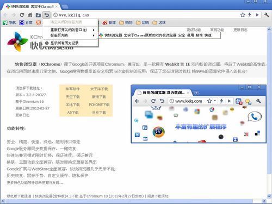Click the KChrome pinwheel logo

[17, 41]
